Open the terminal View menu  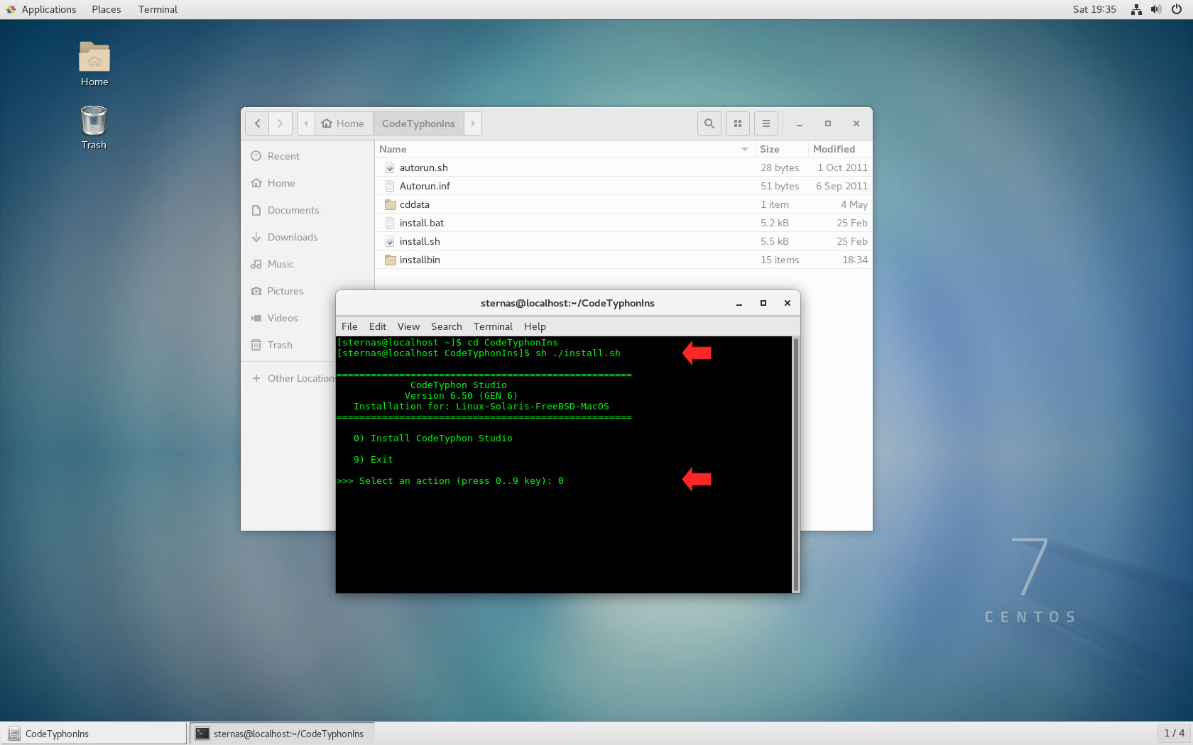pyautogui.click(x=408, y=326)
